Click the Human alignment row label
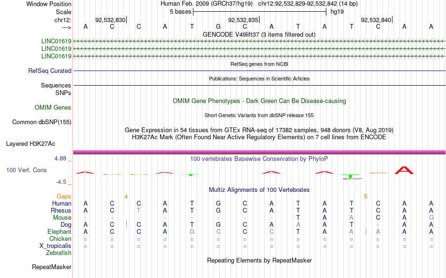 (x=62, y=204)
